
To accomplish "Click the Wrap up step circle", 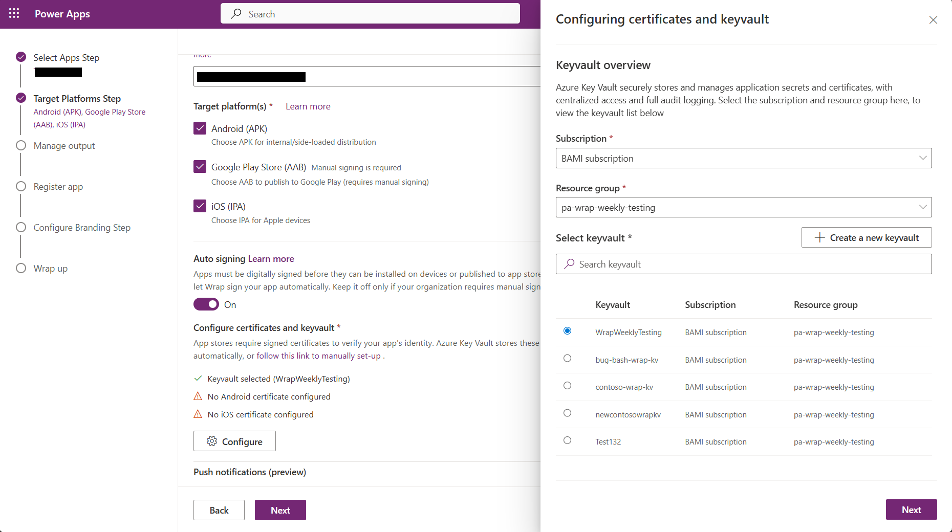I will (21, 268).
